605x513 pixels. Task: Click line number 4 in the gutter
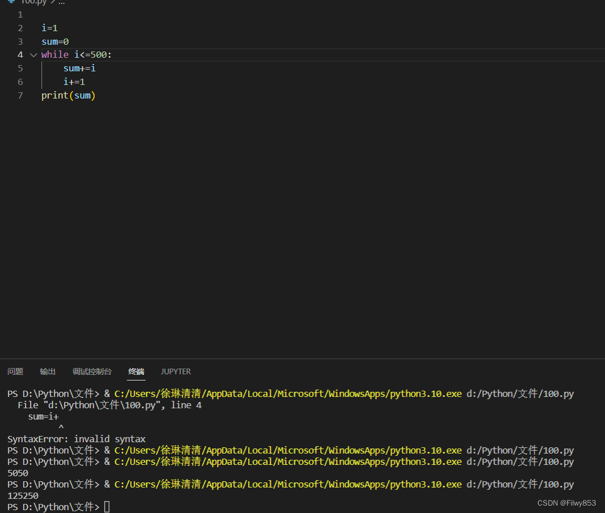point(20,54)
